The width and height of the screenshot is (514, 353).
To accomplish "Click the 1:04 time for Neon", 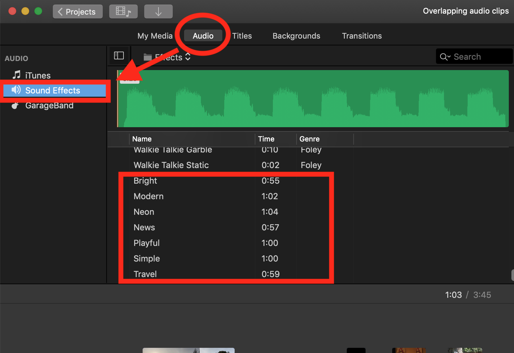I will click(270, 212).
